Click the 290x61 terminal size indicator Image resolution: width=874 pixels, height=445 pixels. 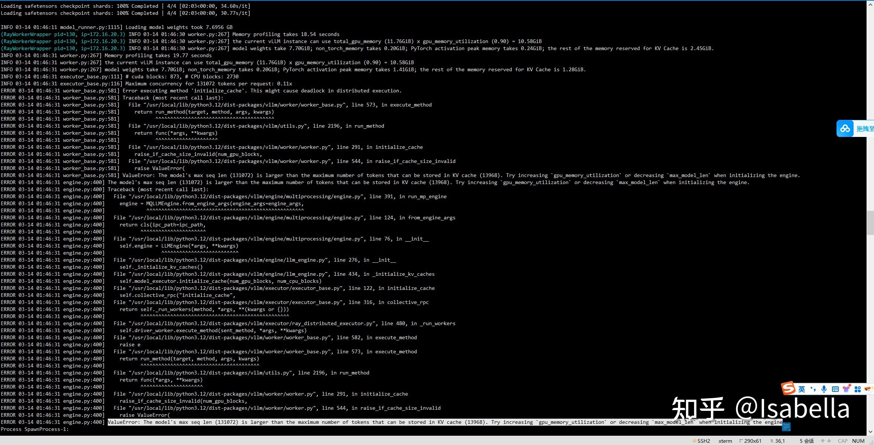point(751,441)
